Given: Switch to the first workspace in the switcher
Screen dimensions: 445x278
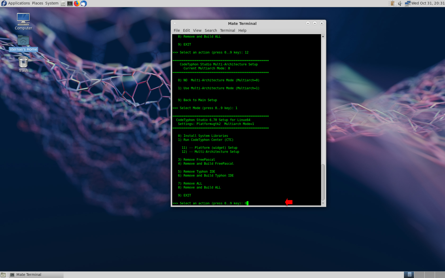Looking at the screenshot, I should [x=409, y=275].
